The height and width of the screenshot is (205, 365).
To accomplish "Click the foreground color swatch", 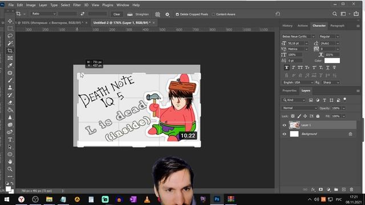I will [x=8, y=188].
